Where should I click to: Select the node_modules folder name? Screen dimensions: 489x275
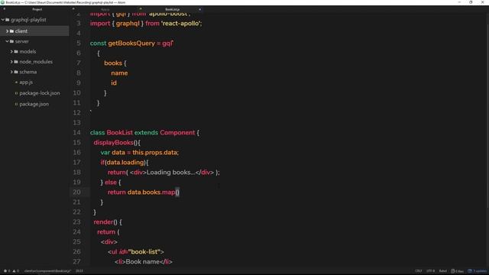point(36,62)
